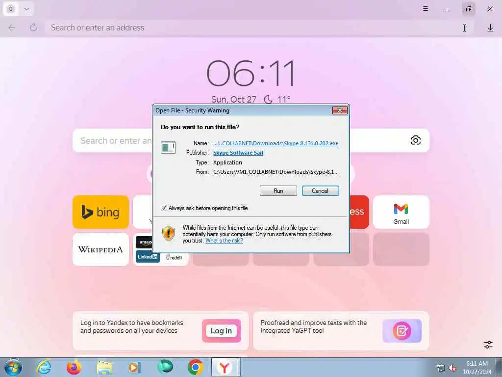Open the Reddit shortcut in the folder tile

coord(174,257)
